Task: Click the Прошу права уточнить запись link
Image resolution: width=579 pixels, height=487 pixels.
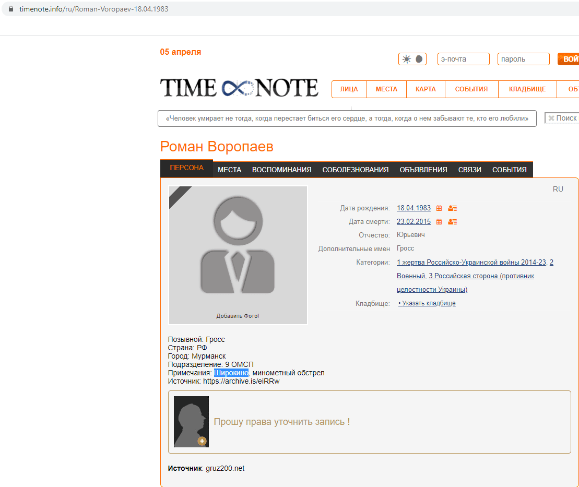Action: tap(282, 422)
